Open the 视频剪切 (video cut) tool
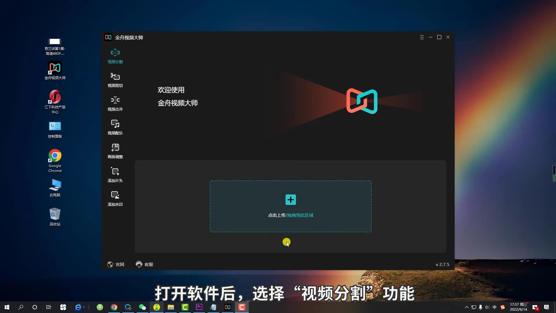This screenshot has width=556, height=313. tap(115, 80)
